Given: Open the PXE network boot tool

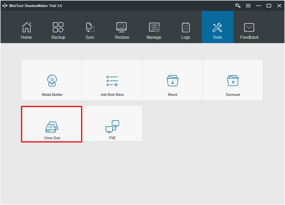Looking at the screenshot, I should point(112,124).
